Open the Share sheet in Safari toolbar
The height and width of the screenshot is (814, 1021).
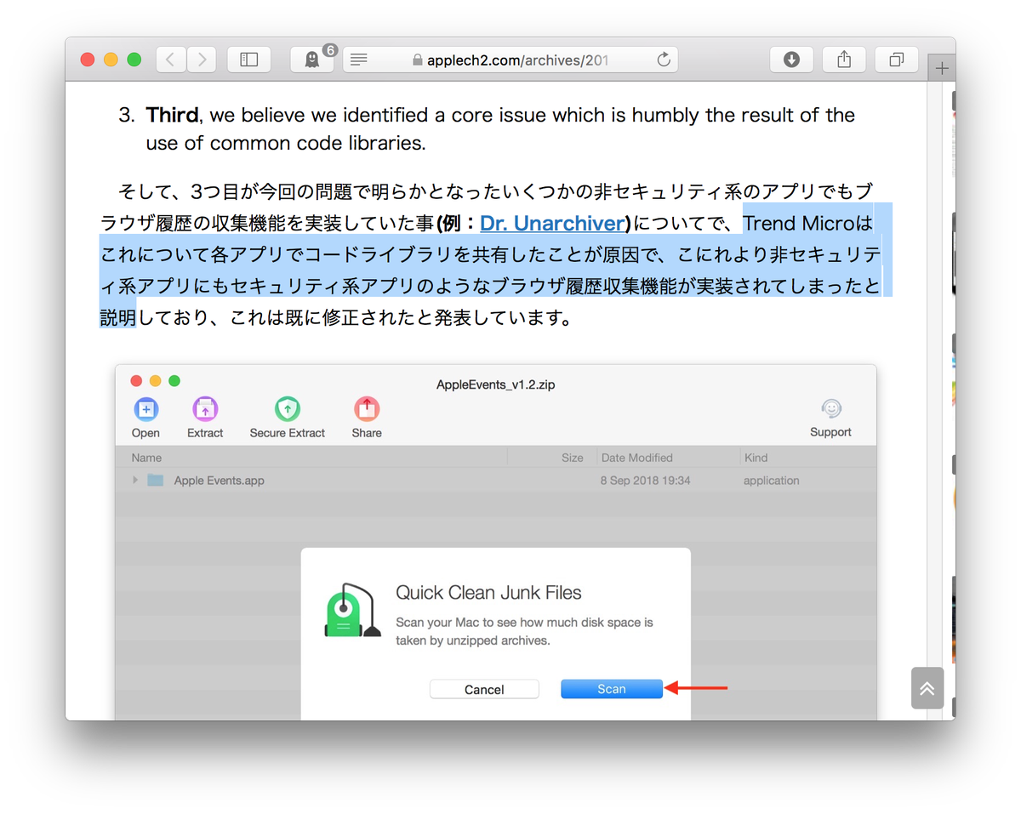tap(844, 60)
